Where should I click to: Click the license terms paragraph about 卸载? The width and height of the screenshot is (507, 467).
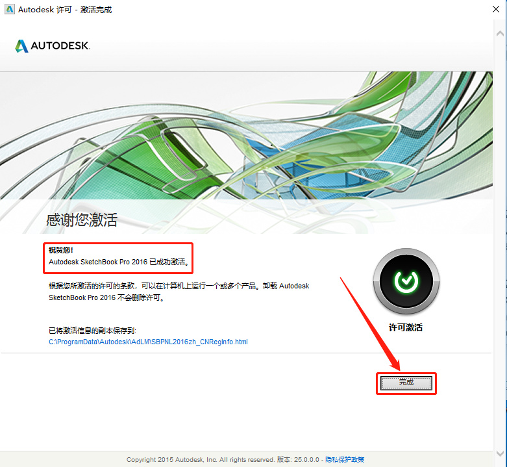point(179,292)
